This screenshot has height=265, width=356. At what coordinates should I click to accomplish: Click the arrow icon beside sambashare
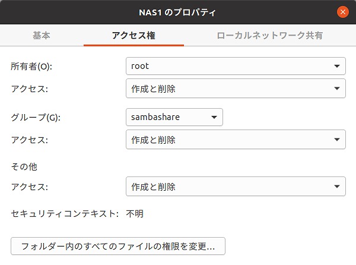pos(214,117)
